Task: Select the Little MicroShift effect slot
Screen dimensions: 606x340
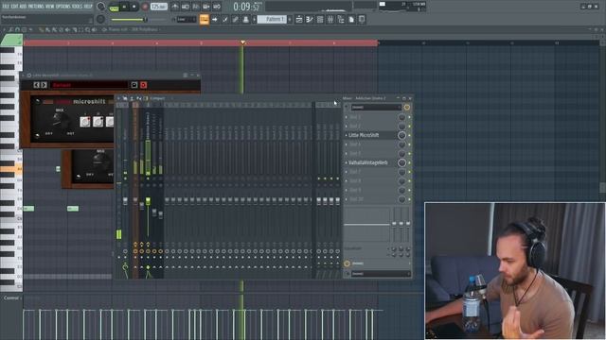Action: point(364,135)
